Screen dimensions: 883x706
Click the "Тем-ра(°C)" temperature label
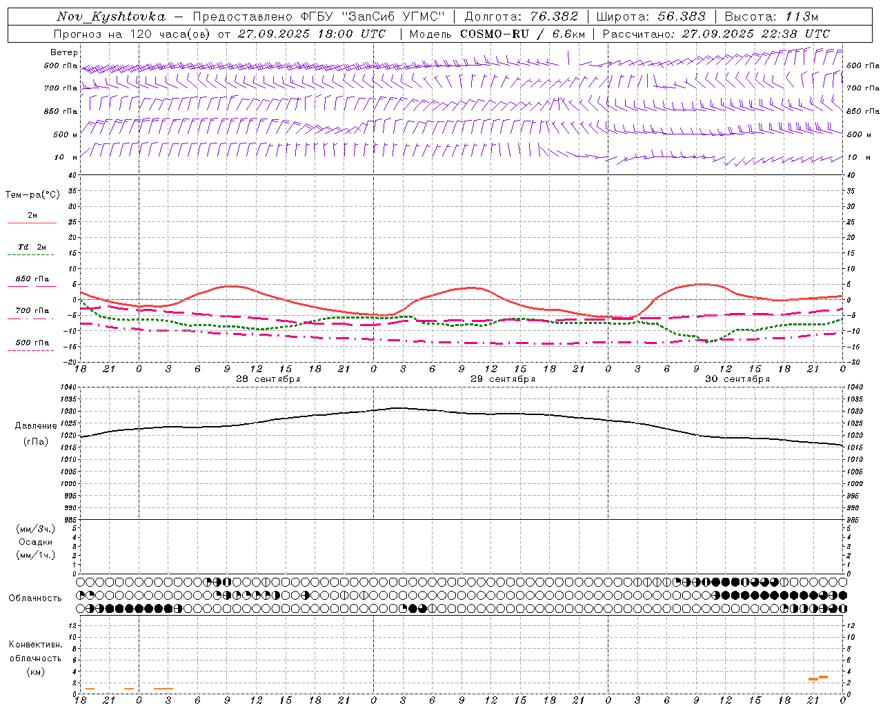32,195
